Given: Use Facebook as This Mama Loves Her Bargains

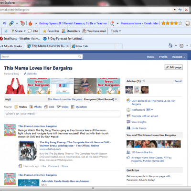Looking at the screenshot, I should click(153, 102).
